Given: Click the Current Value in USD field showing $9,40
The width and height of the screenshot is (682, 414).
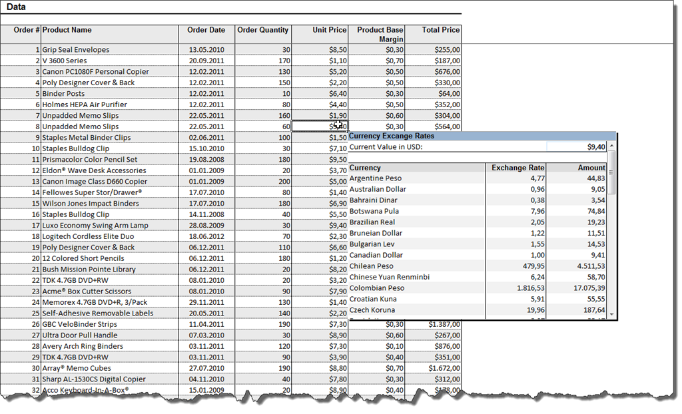Looking at the screenshot, I should 576,147.
